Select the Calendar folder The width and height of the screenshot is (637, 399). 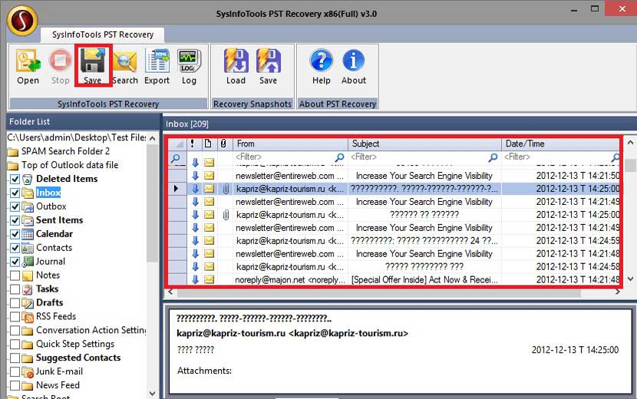[54, 234]
